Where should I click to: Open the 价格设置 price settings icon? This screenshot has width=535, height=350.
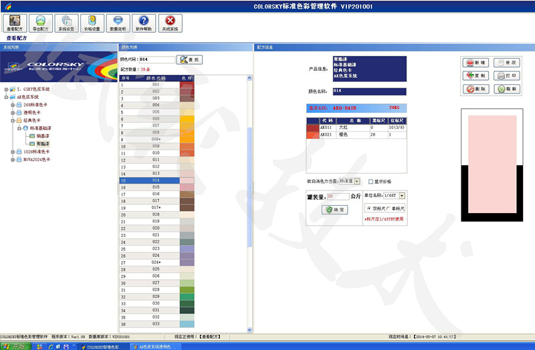92,23
